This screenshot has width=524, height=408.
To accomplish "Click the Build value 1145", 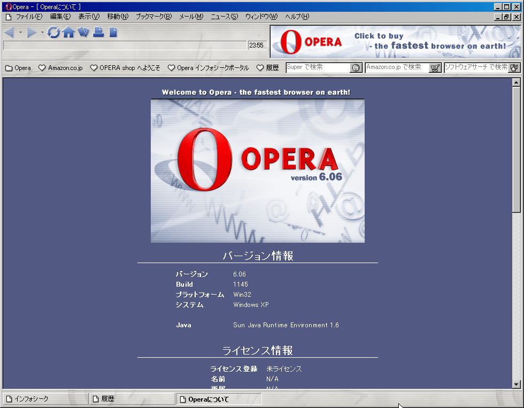I will (x=240, y=284).
